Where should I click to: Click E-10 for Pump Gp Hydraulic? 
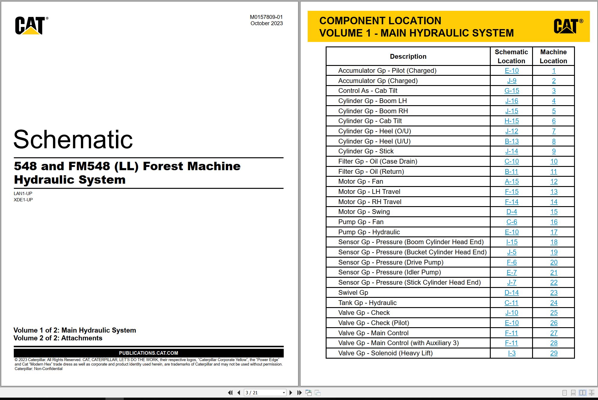tap(511, 232)
